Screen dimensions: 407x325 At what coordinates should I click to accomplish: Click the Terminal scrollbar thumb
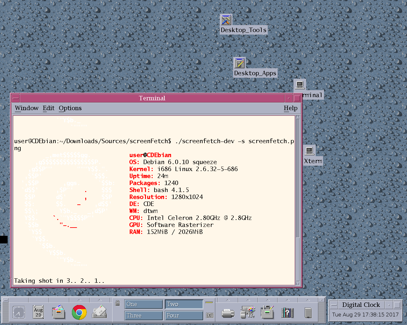coord(298,259)
